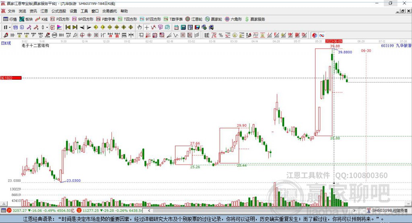Click the red 36.1822 price label
This screenshot has width=412, height=223.
click(x=11, y=78)
